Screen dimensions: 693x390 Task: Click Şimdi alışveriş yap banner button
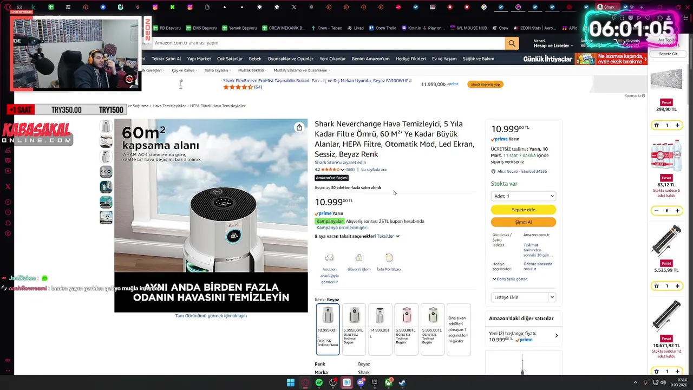coord(485,84)
